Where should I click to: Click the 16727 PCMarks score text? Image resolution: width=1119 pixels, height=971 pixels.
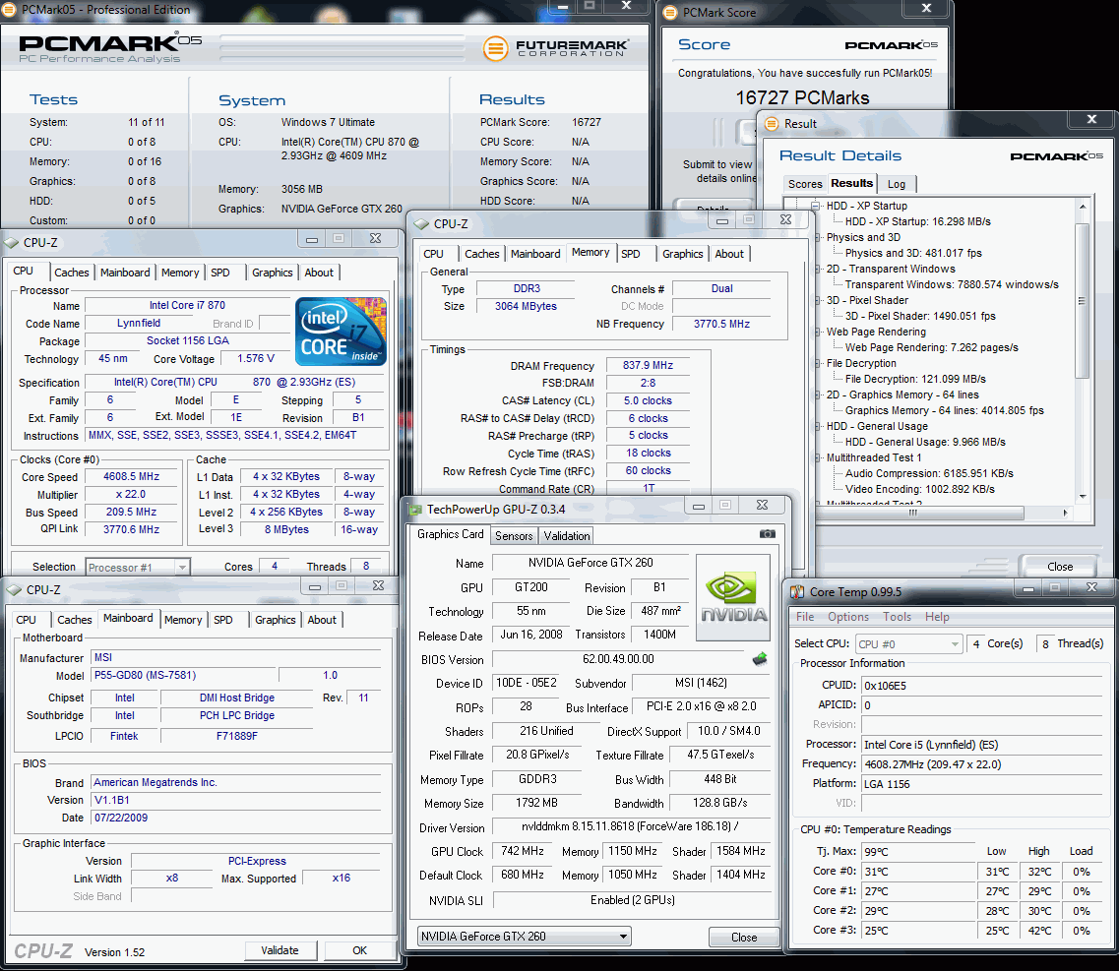(802, 97)
